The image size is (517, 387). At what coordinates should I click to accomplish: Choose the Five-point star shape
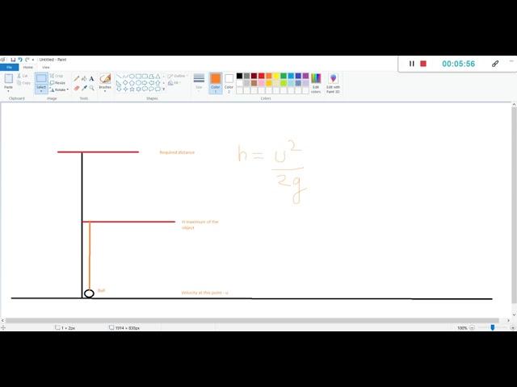(x=132, y=89)
